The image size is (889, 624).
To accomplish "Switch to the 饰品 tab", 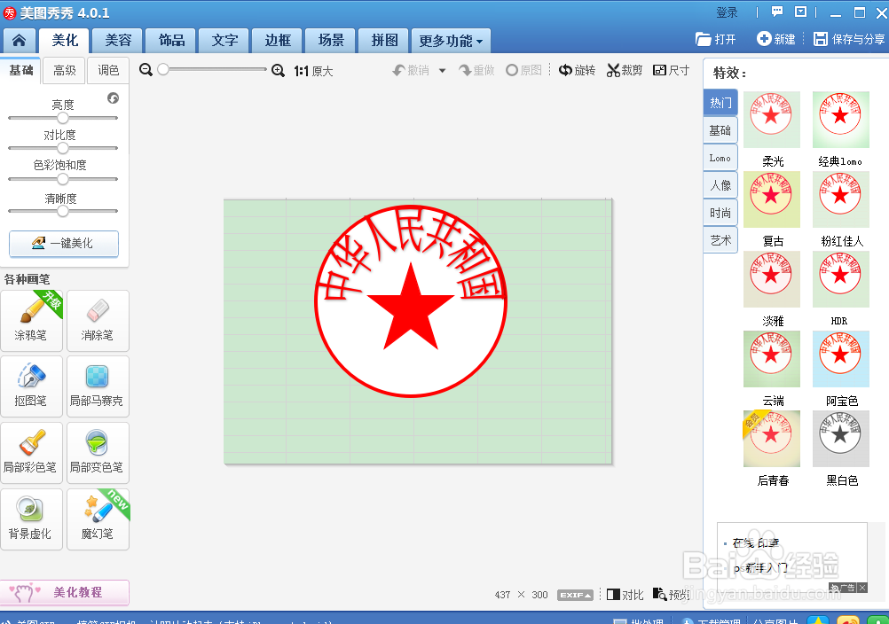I will (171, 40).
